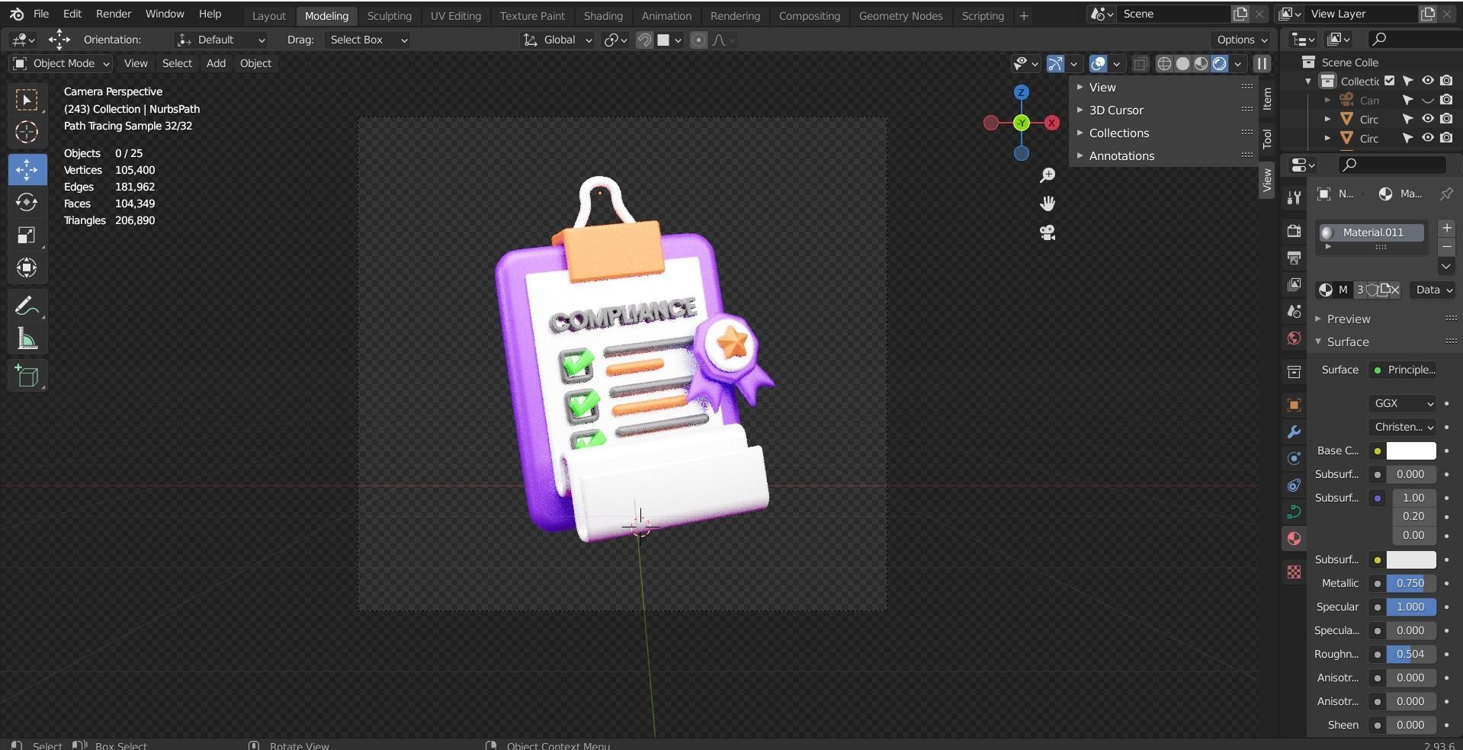This screenshot has height=750, width=1463.
Task: Add a new material slot
Action: coord(1446,228)
